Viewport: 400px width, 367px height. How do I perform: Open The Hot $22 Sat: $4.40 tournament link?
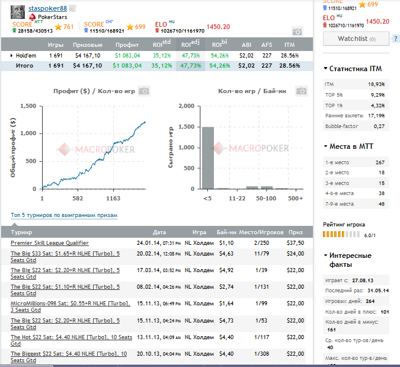click(72, 340)
